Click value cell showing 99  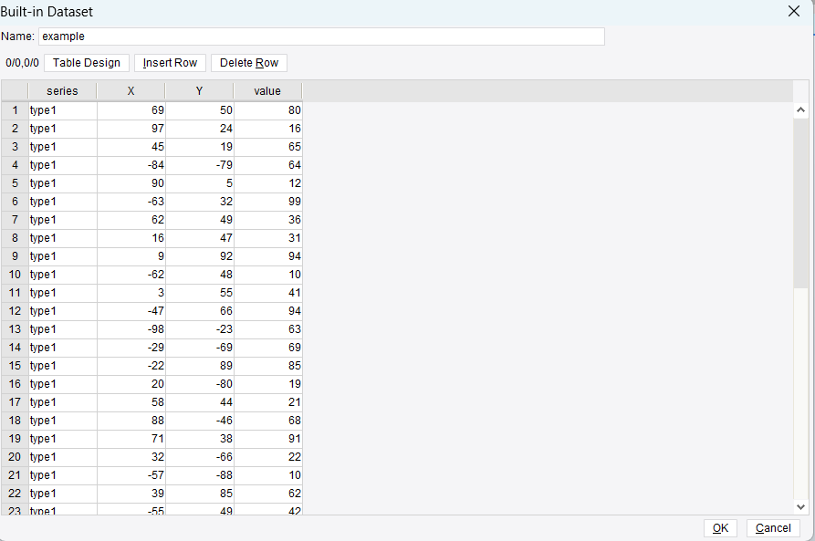pyautogui.click(x=267, y=202)
